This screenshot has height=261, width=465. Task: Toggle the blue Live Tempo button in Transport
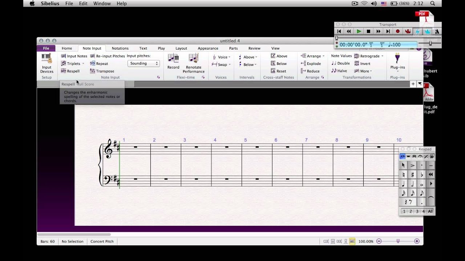tap(427, 32)
